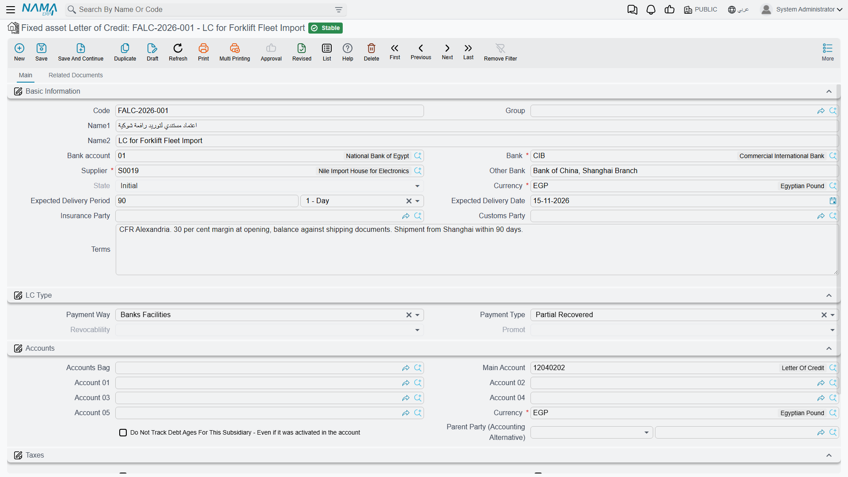Click the PUBLIC company selector

tap(700, 10)
